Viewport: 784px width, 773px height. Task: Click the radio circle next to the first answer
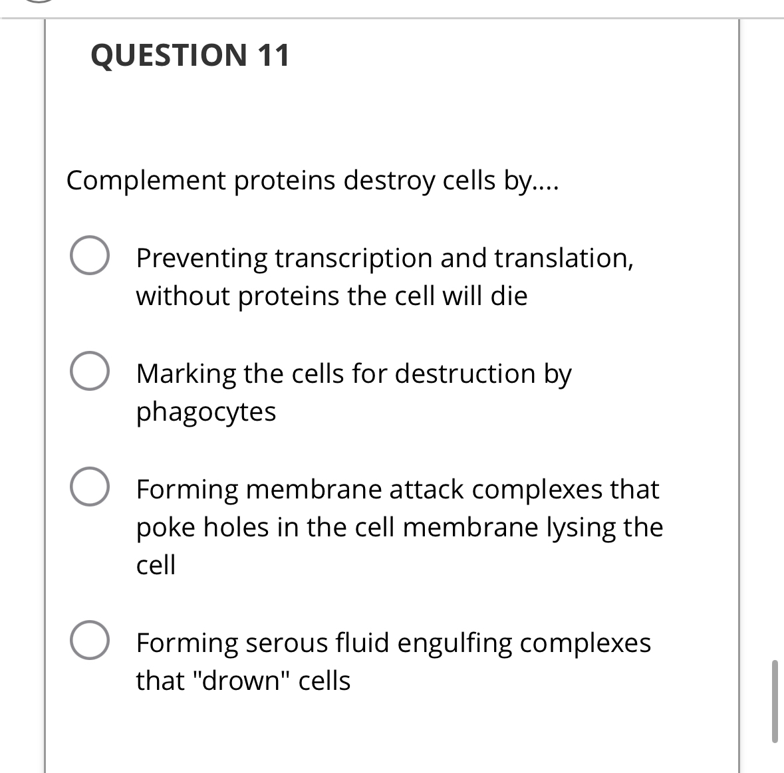[90, 257]
